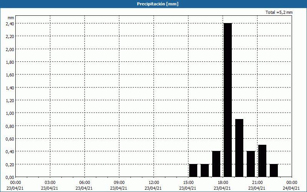Select the 15:00 time label
307x192 pixels.
[x=188, y=183]
